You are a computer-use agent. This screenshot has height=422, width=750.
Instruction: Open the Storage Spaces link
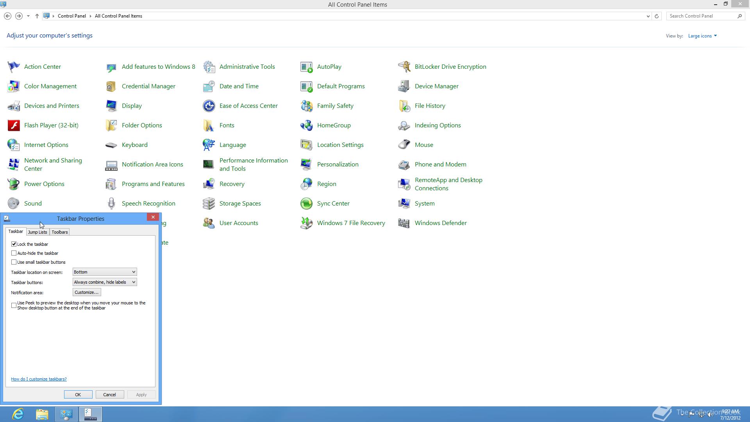(x=240, y=204)
